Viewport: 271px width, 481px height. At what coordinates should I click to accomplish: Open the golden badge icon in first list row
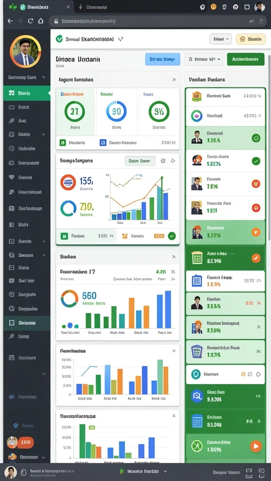pyautogui.click(x=197, y=96)
